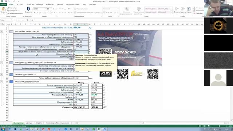Viewport: 233px width, 131px height.
Task: Click the Paste (Вставить) clipboard icon
Action: pos(4,9)
